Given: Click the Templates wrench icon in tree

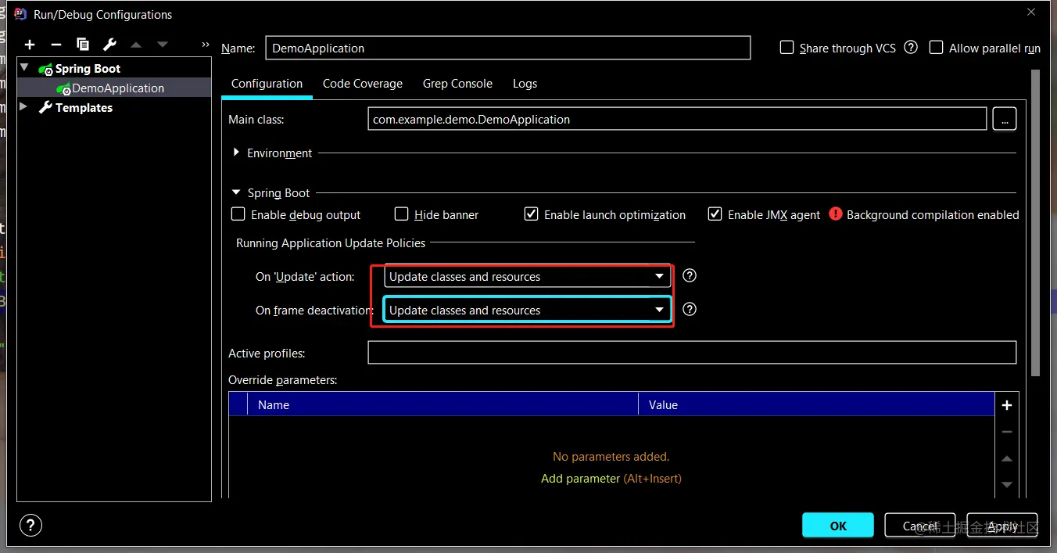Looking at the screenshot, I should coord(45,107).
